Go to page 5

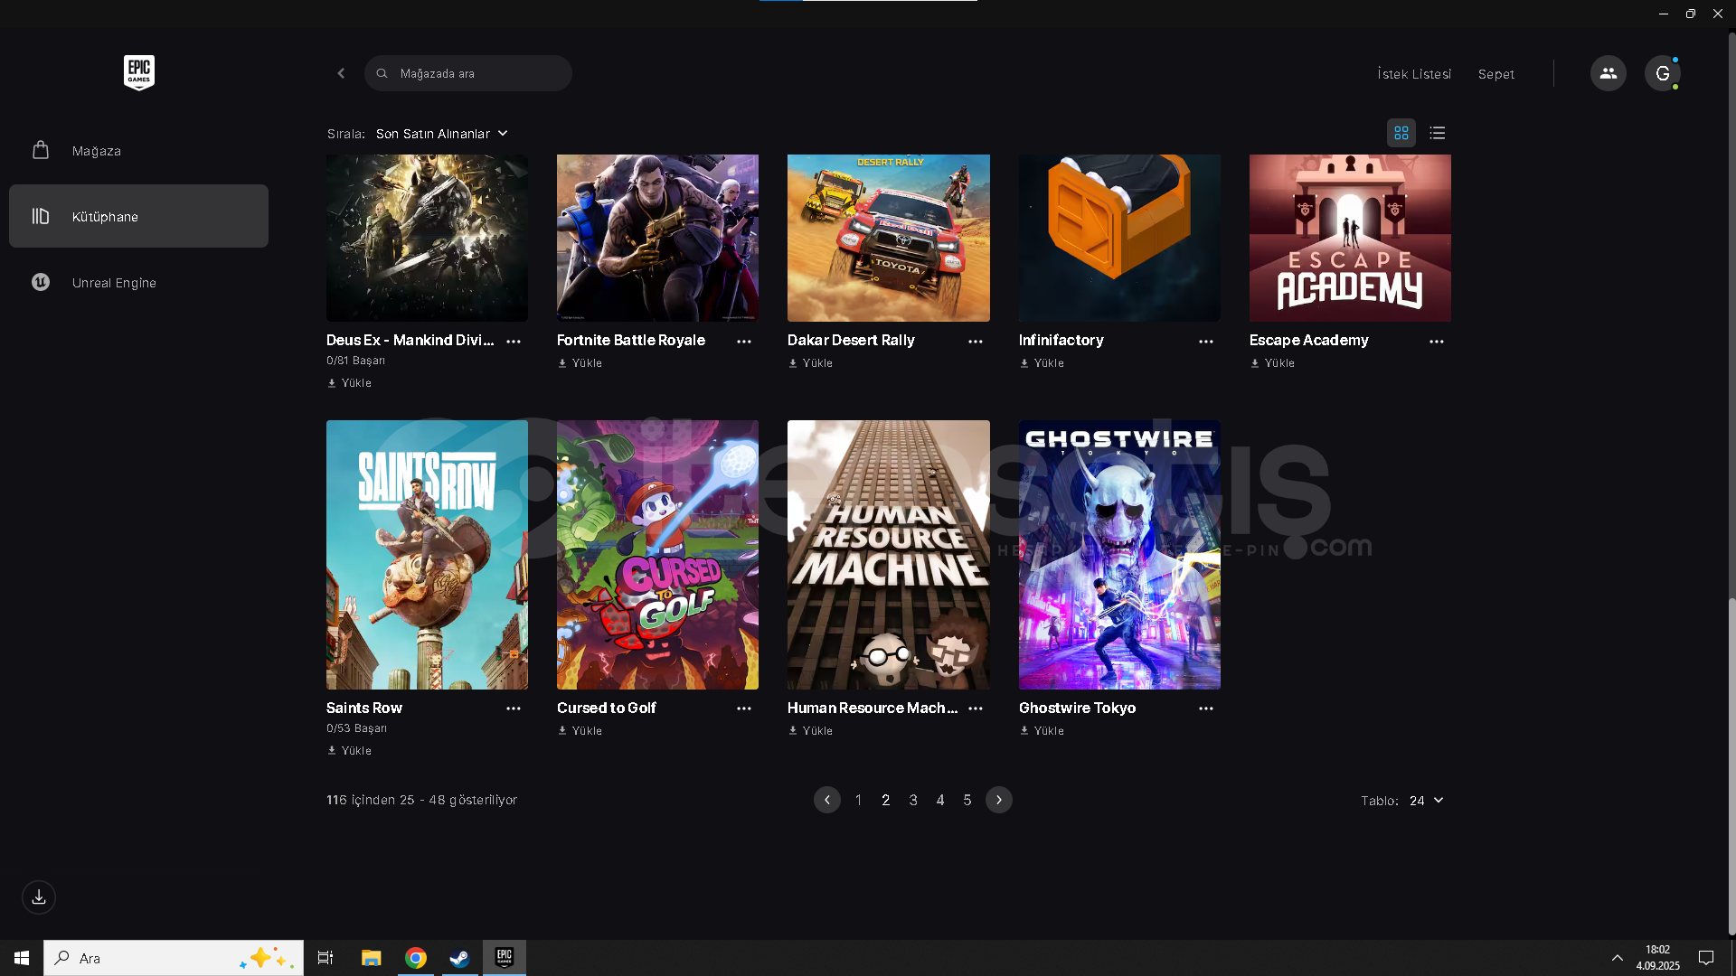click(x=967, y=800)
